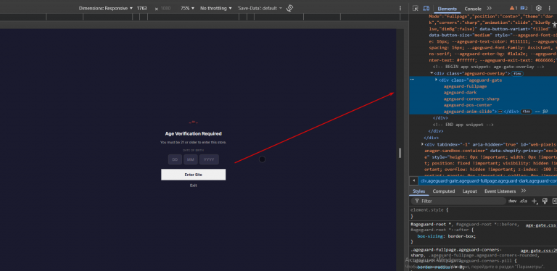
Task: Expand the web-pixels sandbox container div
Action: coord(422,144)
